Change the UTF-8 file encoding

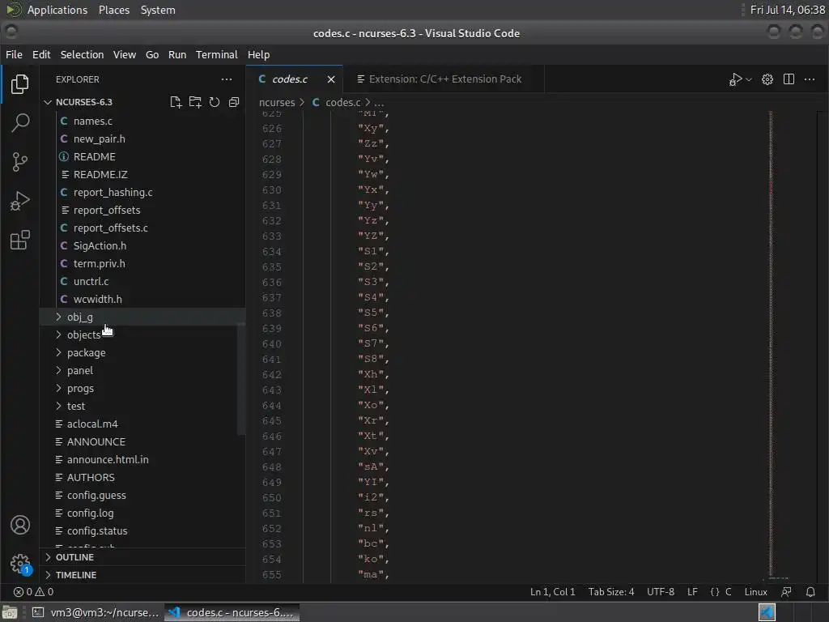click(661, 592)
